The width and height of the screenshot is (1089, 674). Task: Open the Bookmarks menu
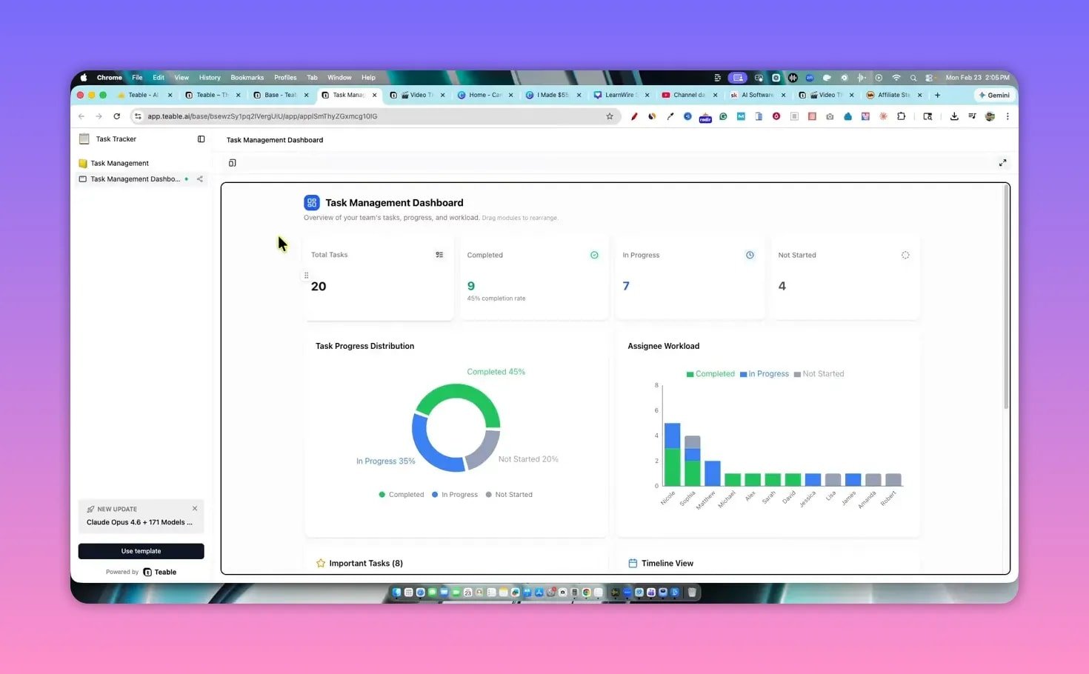click(247, 77)
